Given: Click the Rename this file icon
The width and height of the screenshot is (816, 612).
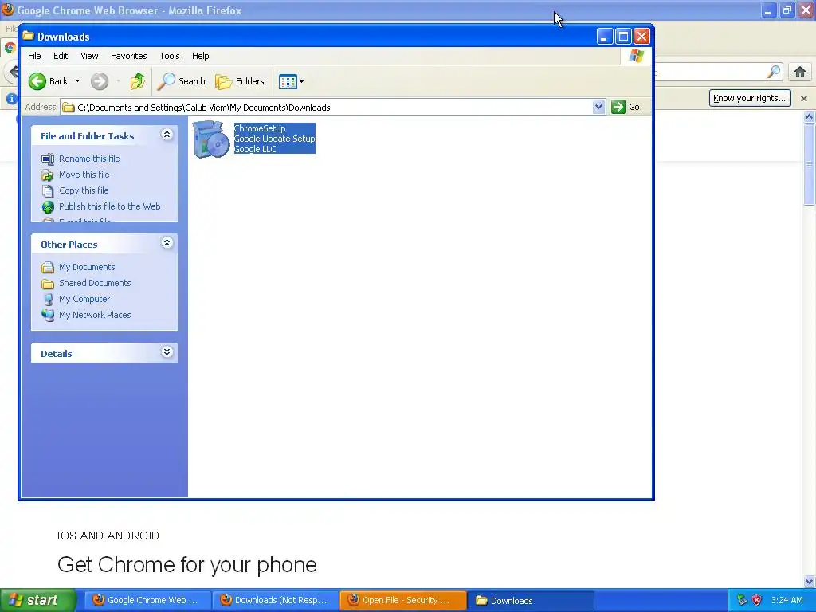Looking at the screenshot, I should click(48, 159).
